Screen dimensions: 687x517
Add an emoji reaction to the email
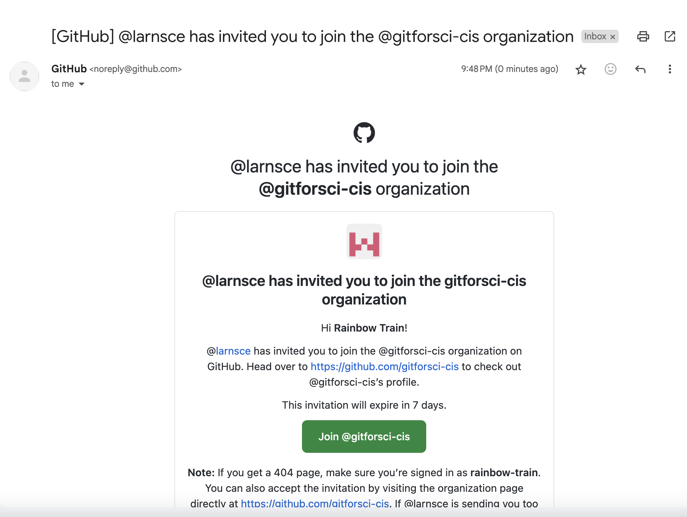pyautogui.click(x=610, y=69)
